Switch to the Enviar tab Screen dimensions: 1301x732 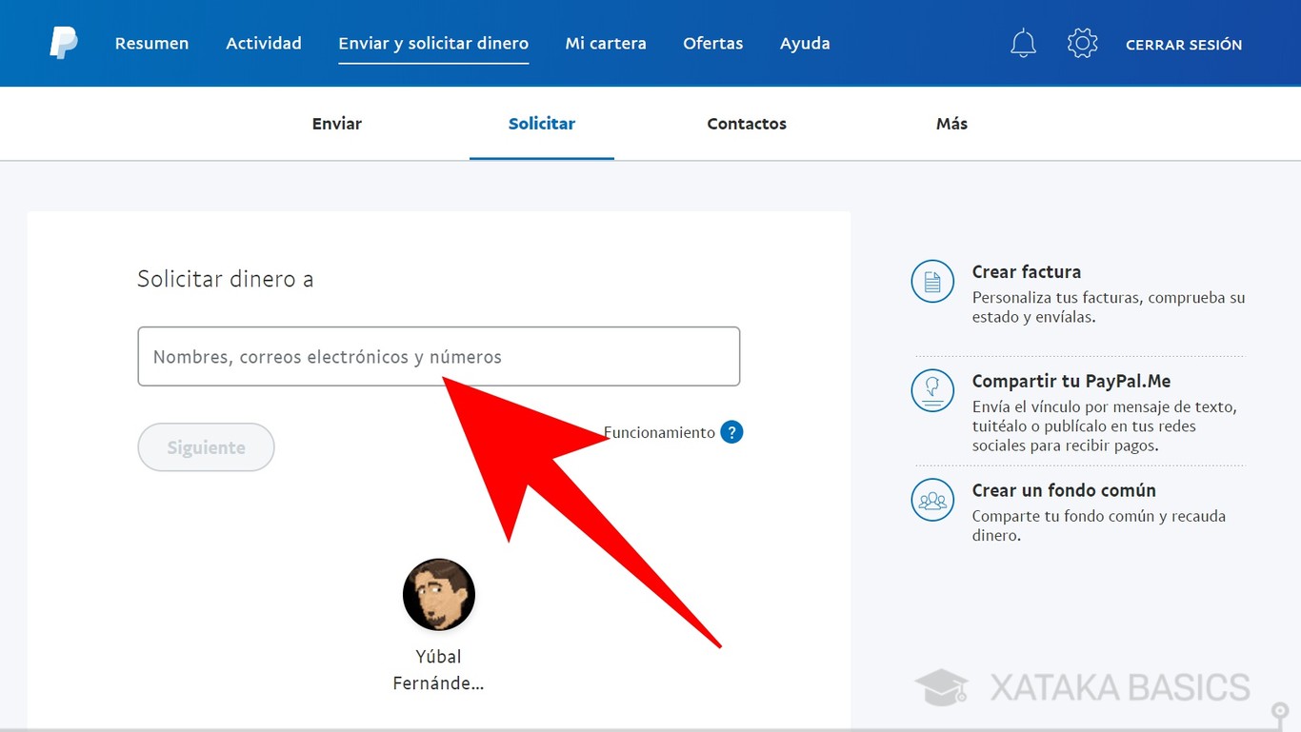tap(337, 124)
